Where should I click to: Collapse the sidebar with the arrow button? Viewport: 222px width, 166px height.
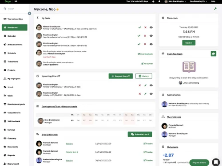30,14
